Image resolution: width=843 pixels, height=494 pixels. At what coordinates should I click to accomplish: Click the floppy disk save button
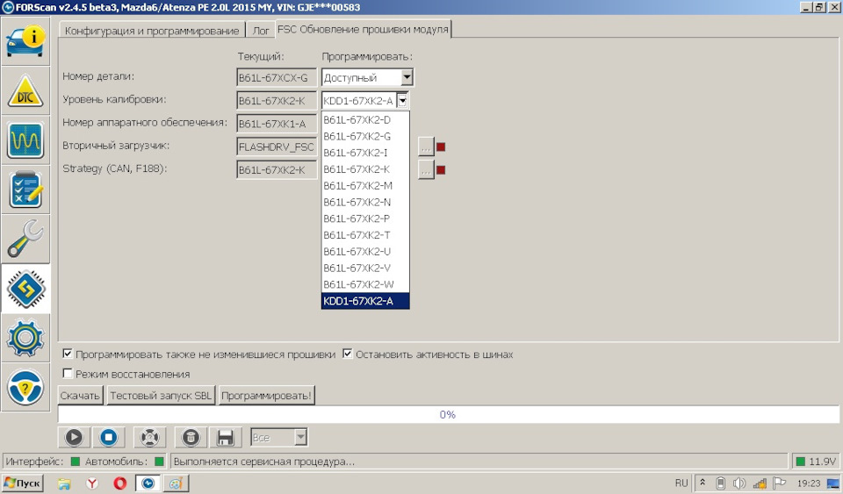coord(226,438)
